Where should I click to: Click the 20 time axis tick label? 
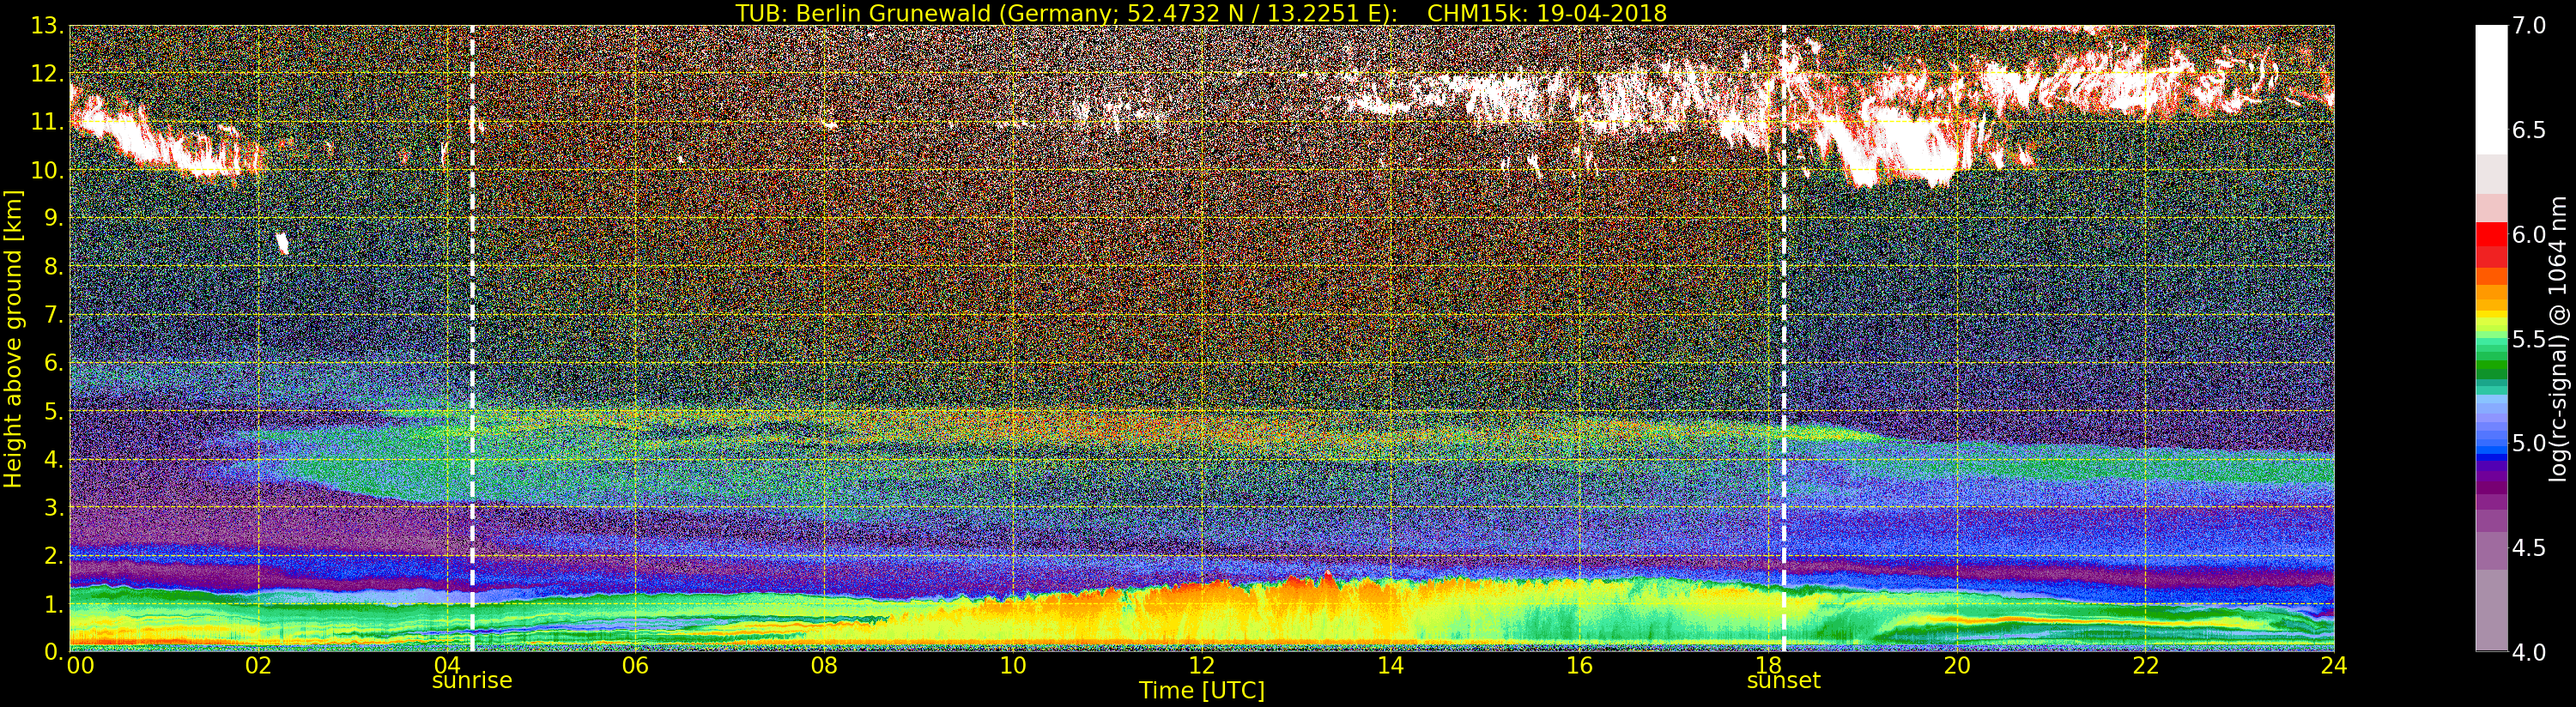1957,666
